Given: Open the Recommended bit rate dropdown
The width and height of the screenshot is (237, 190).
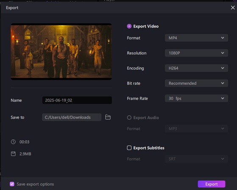Looking at the screenshot, I should 196,83.
